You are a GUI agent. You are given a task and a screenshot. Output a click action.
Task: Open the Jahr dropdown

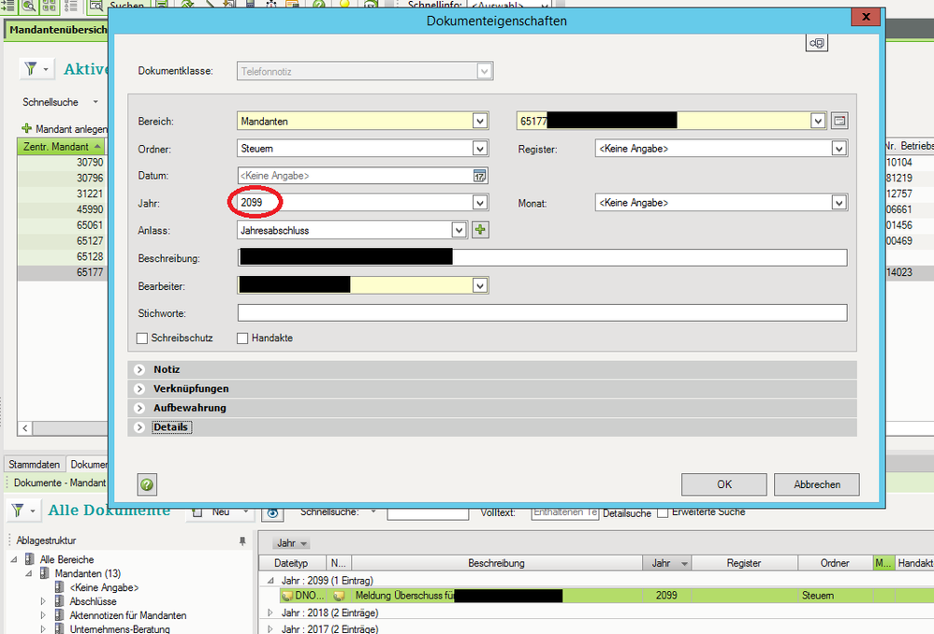pyautogui.click(x=480, y=203)
